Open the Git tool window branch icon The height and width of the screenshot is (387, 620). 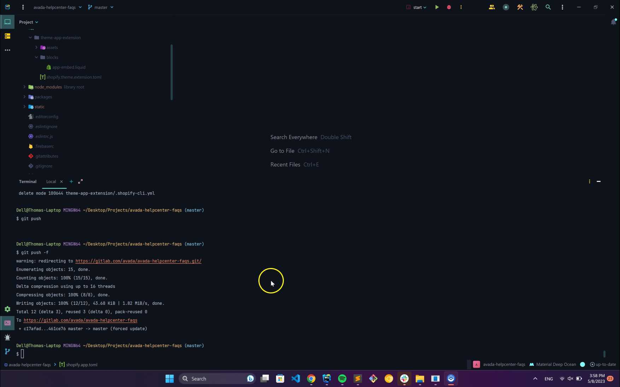coord(7,352)
